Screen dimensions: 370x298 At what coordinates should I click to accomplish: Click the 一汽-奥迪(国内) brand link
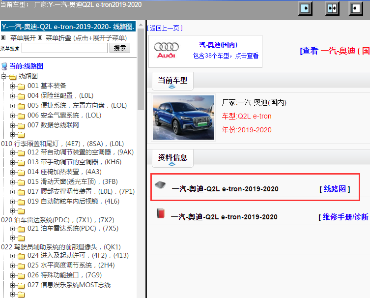[215, 45]
